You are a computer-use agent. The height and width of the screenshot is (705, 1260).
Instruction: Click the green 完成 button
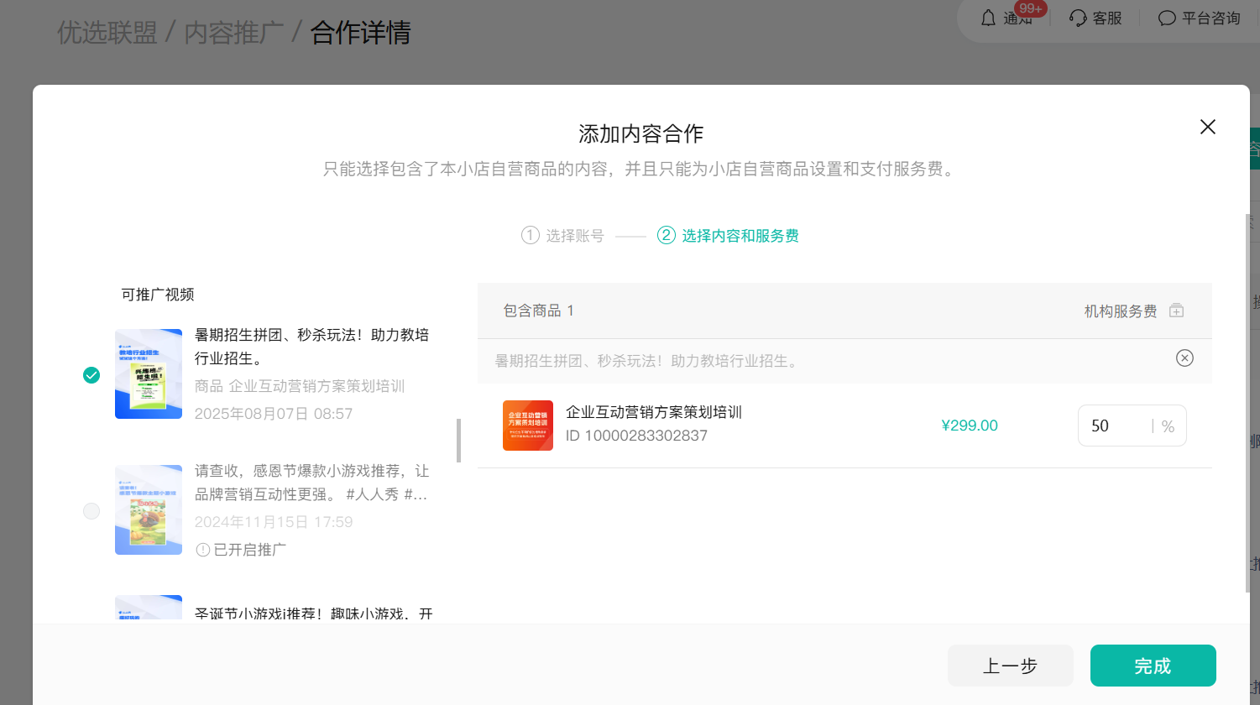tap(1153, 666)
